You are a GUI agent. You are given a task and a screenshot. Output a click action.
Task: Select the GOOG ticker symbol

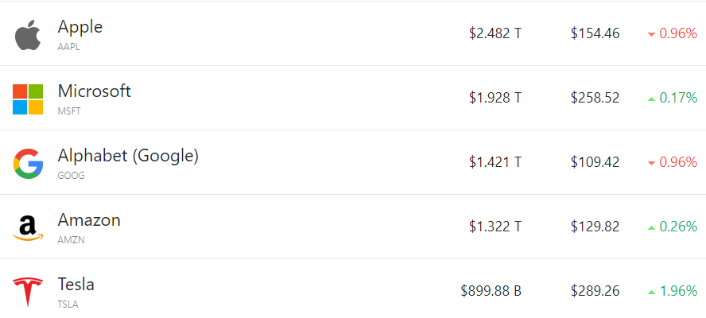(x=71, y=176)
